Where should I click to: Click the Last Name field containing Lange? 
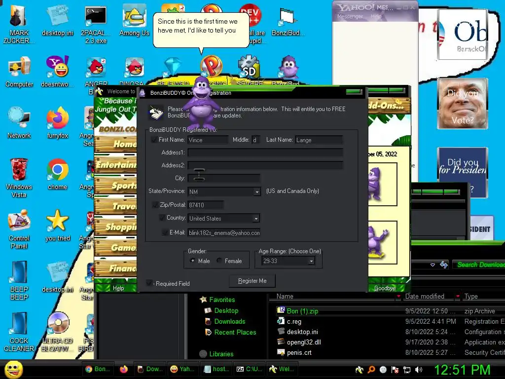tap(319, 140)
